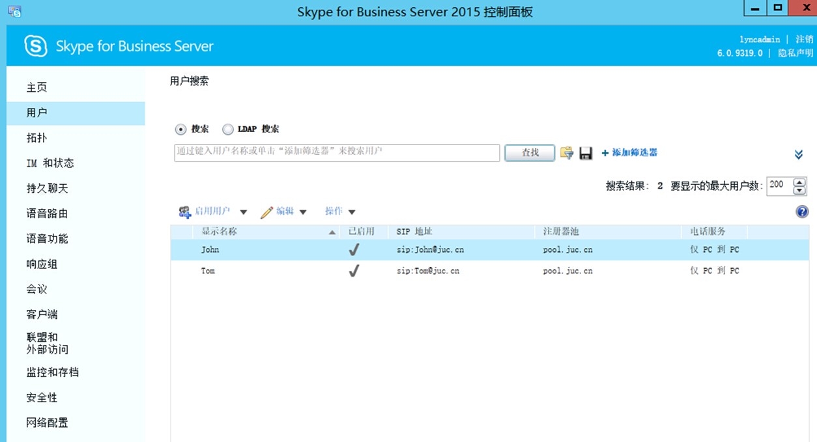Screen dimensions: 817x442
Task: Open saved query folder icon
Action: tap(567, 153)
